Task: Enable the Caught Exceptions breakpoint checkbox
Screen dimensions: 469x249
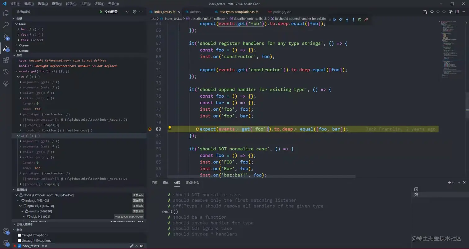Action: 20,235
